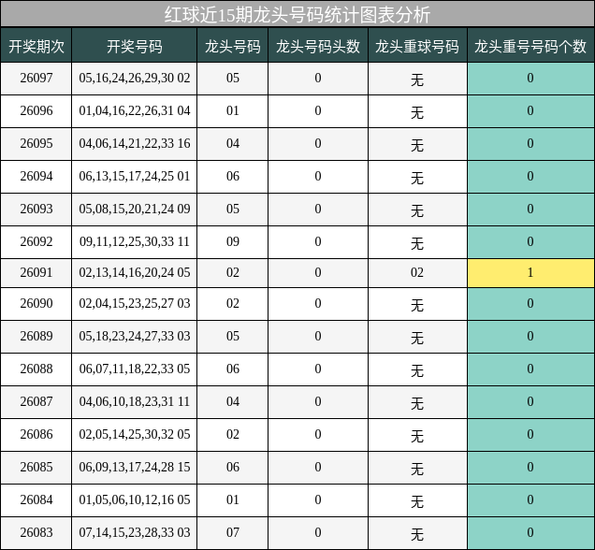Viewport: 595px width, 550px height.
Task: Click the 龙头号码头数 column header
Action: (x=318, y=46)
